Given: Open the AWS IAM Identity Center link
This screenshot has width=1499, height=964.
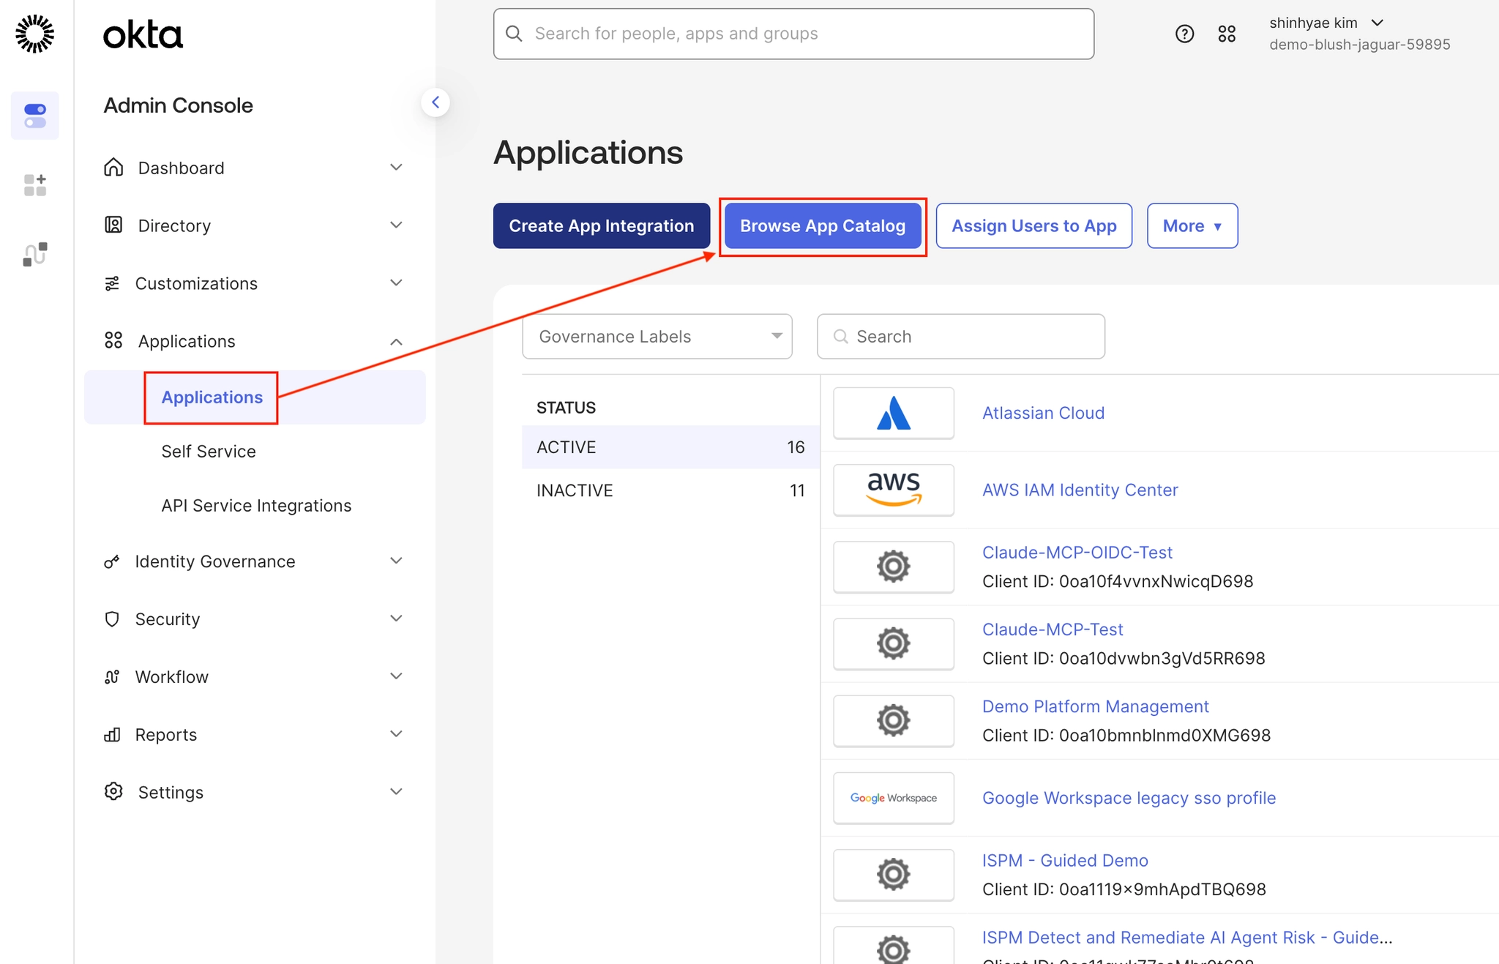Looking at the screenshot, I should [x=1080, y=490].
